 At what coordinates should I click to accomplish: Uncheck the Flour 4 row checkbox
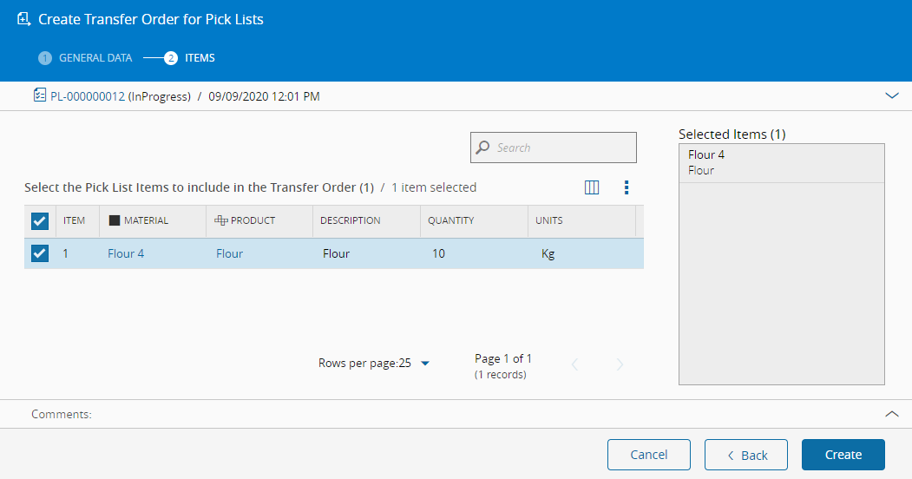click(40, 253)
